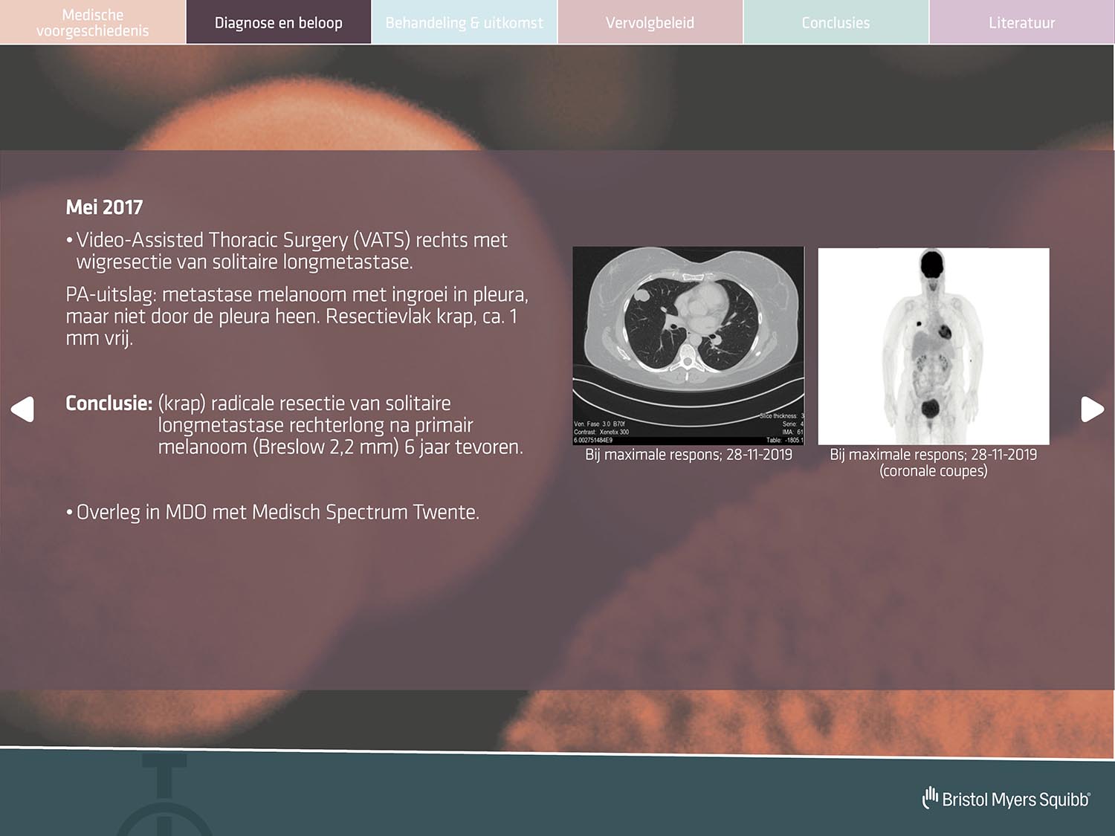Viewport: 1115px width, 836px height.
Task: Click the CT caption 'Bij maximale respons; 28-11-2019'
Action: [688, 455]
